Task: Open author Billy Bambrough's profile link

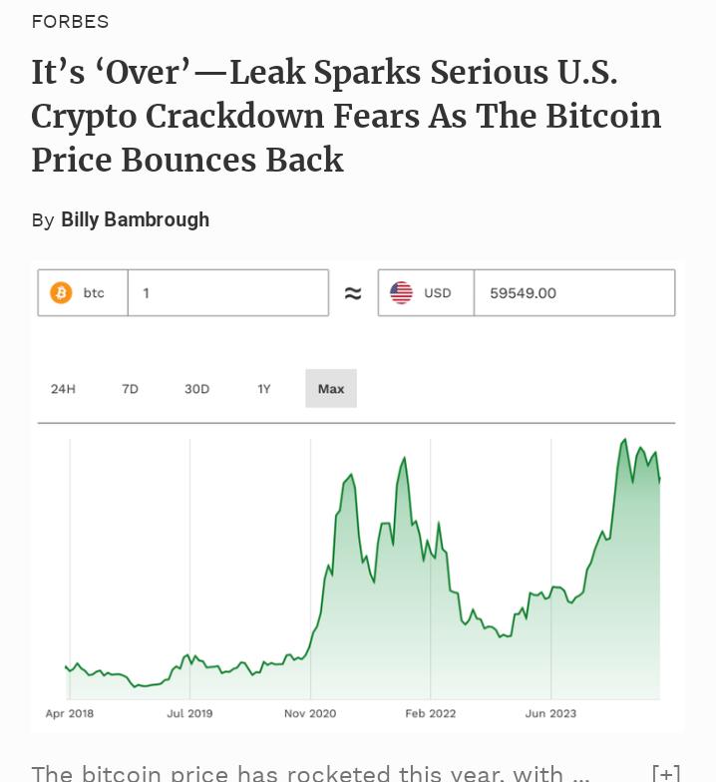Action: (135, 219)
